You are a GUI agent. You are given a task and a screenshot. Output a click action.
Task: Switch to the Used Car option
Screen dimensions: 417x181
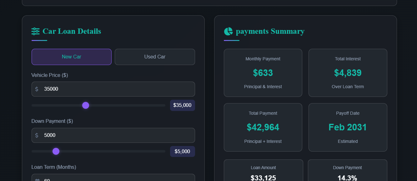pyautogui.click(x=155, y=57)
